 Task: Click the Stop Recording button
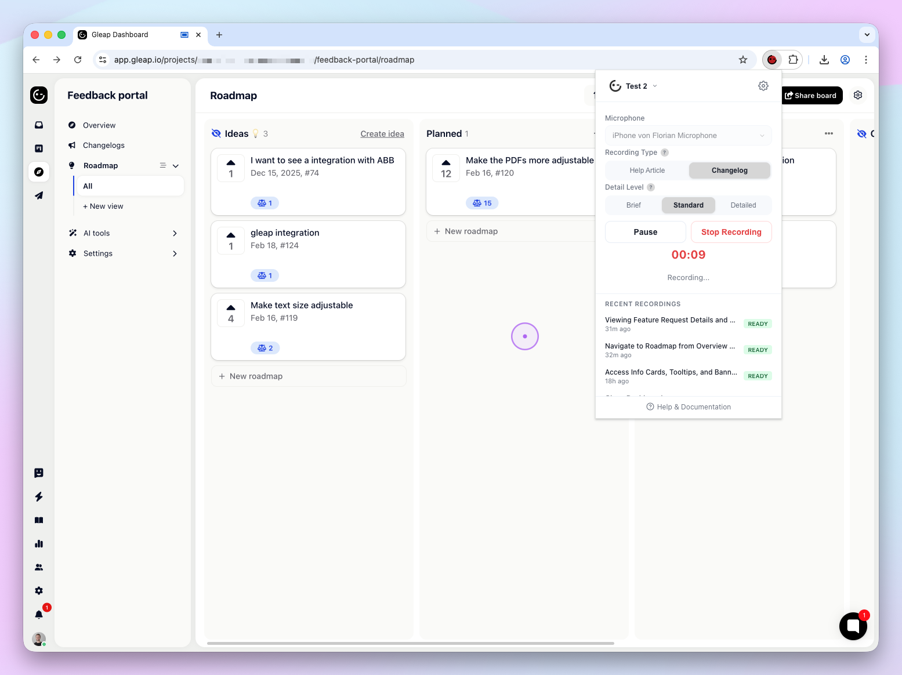click(x=731, y=232)
